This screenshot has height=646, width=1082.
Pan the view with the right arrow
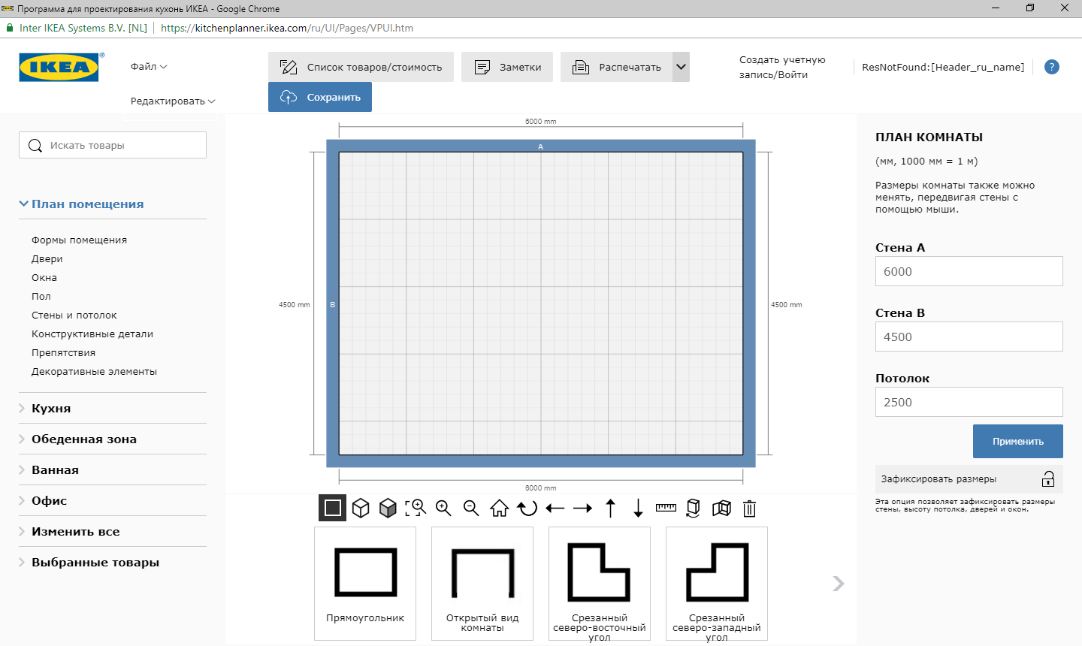click(582, 509)
